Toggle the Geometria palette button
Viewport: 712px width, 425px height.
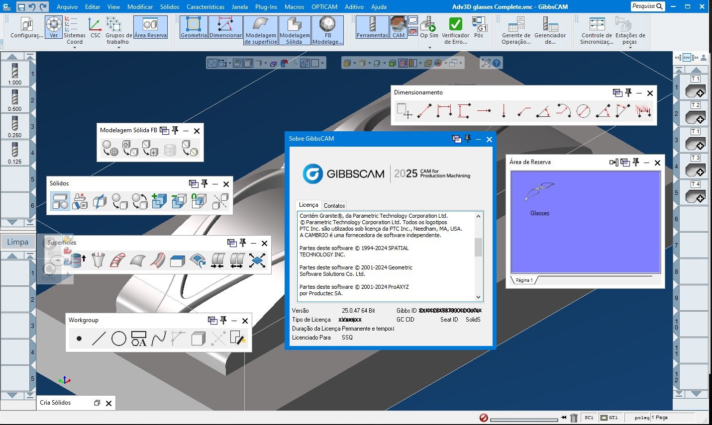[x=194, y=27]
